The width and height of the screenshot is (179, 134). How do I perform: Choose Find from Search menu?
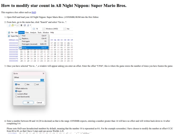point(34,36)
